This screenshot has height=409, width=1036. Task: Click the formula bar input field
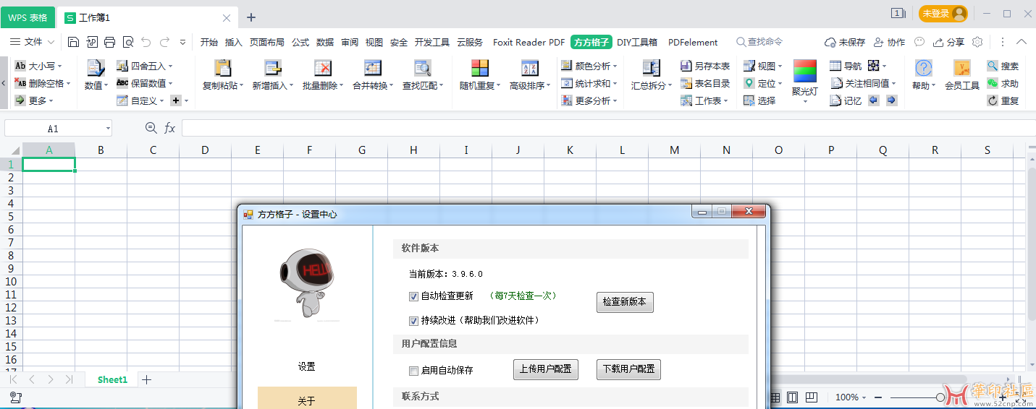[x=608, y=128]
